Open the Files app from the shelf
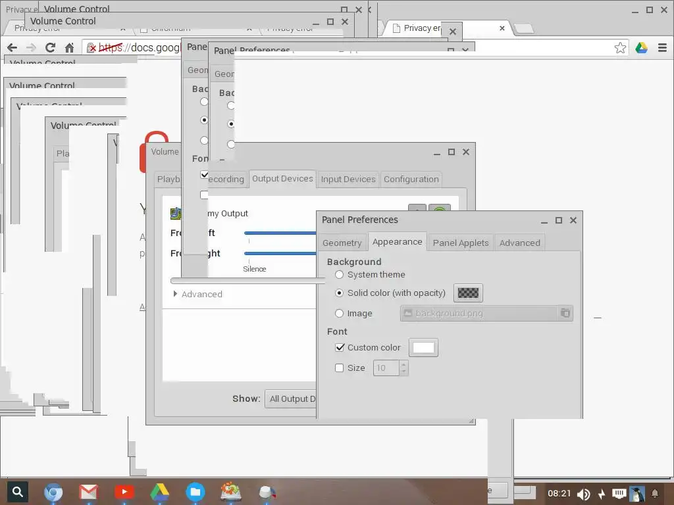The height and width of the screenshot is (505, 674). (195, 492)
